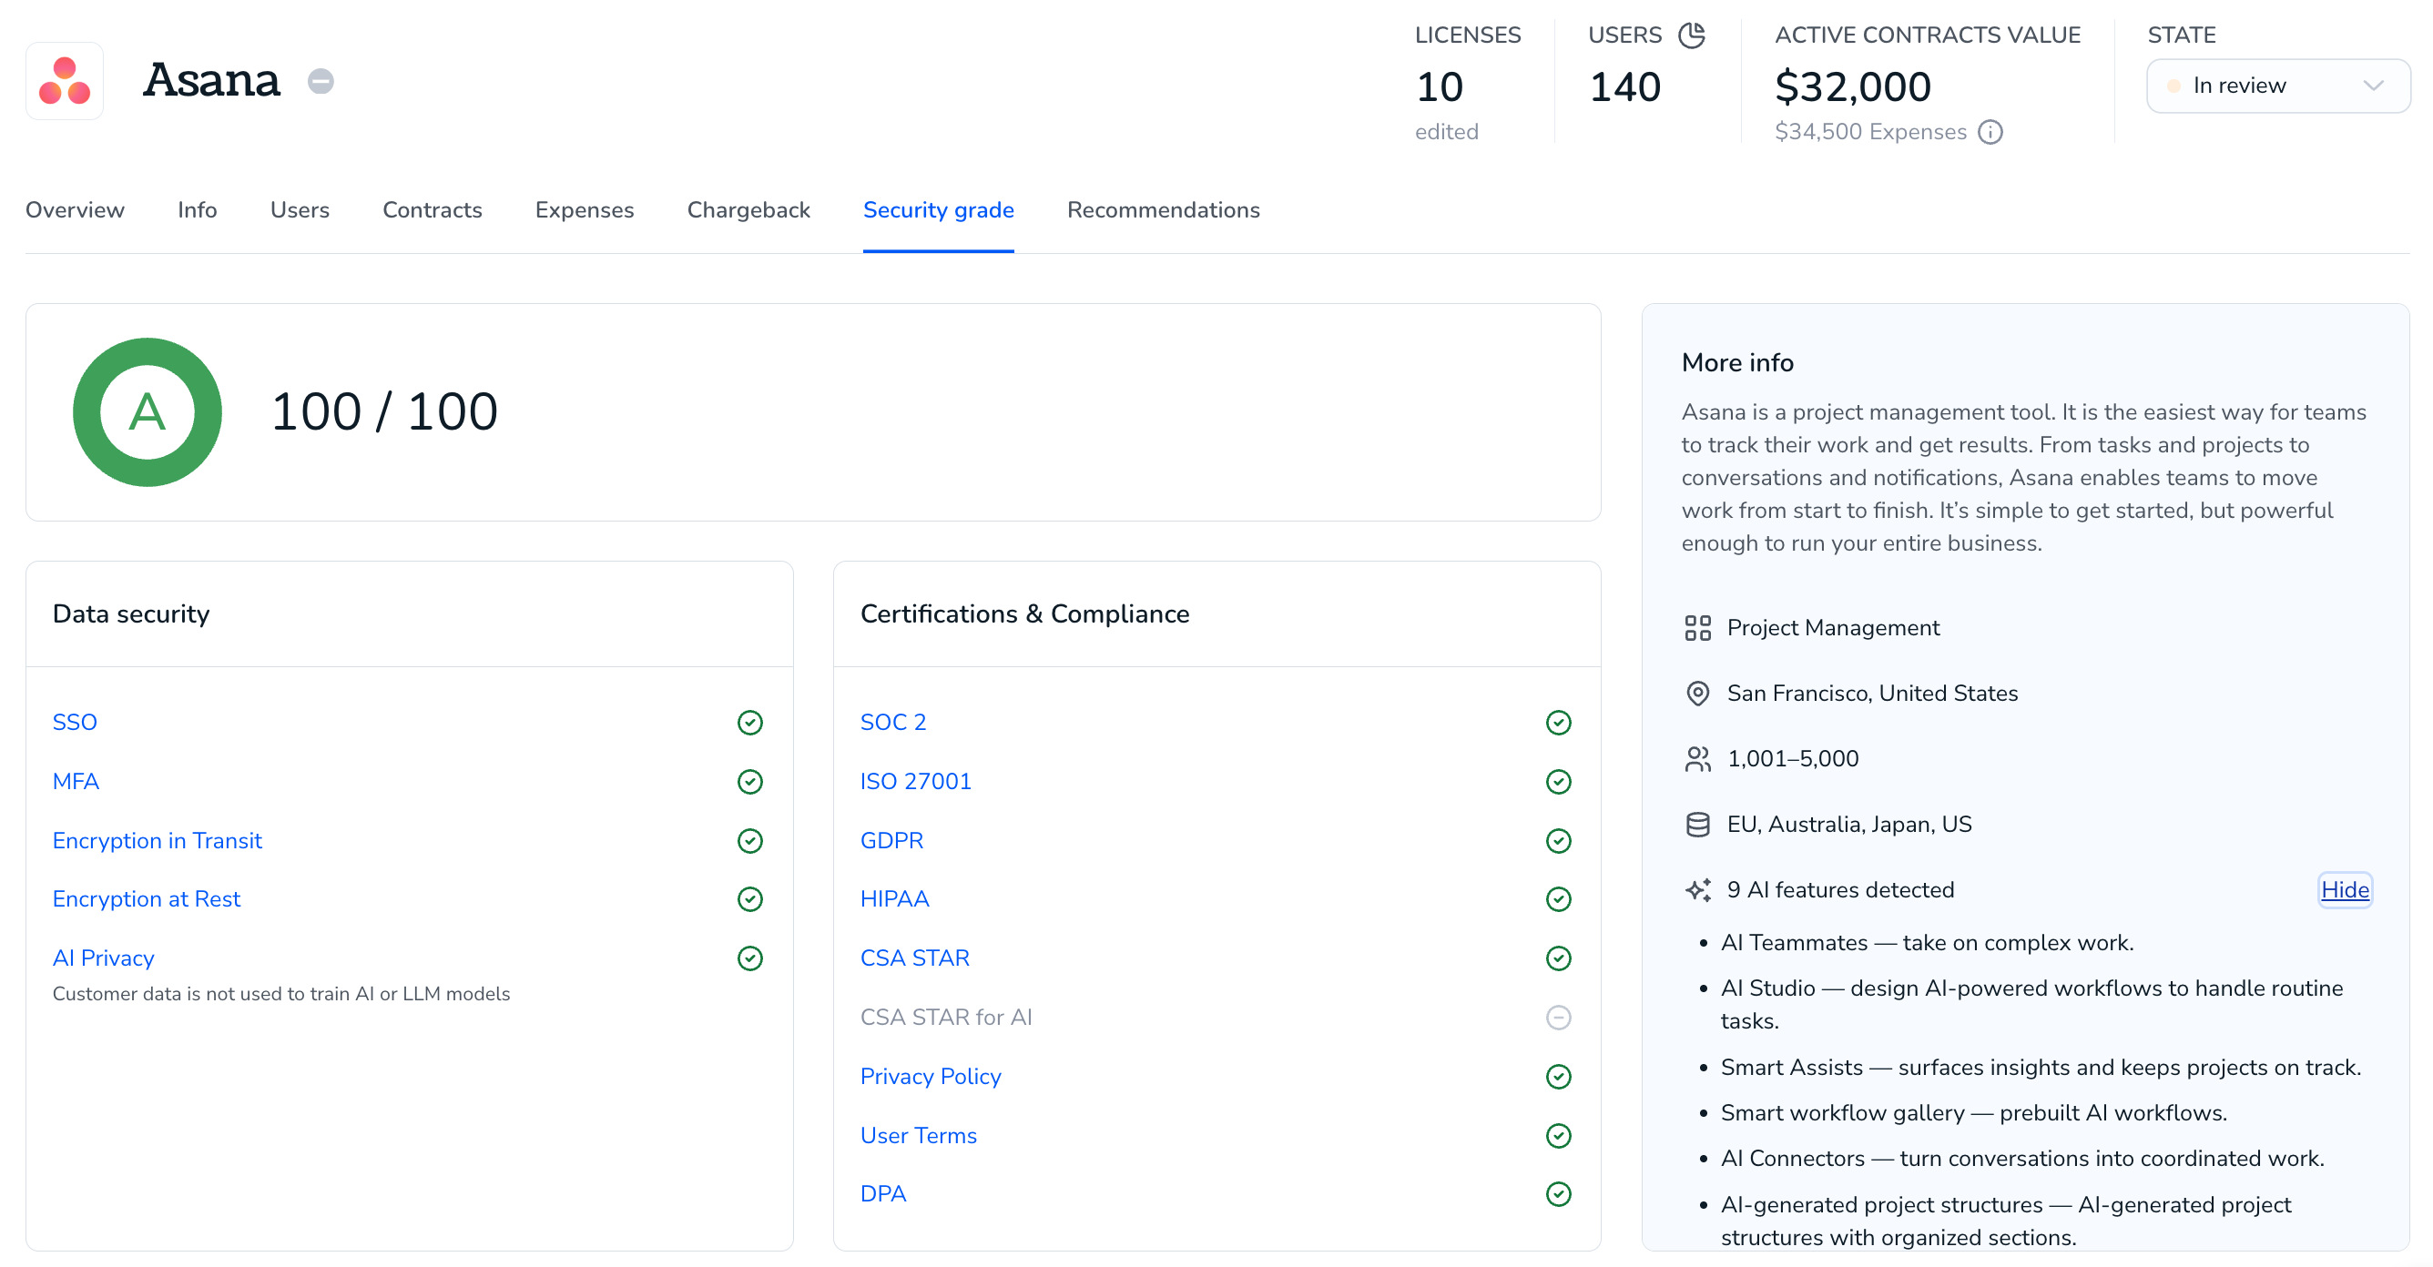Viewport: 2433px width, 1267px height.
Task: Open the ISO 27001 link
Action: click(915, 782)
